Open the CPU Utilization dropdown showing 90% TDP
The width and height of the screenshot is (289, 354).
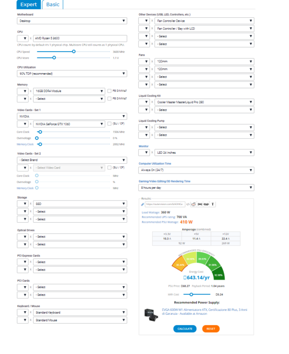point(72,74)
